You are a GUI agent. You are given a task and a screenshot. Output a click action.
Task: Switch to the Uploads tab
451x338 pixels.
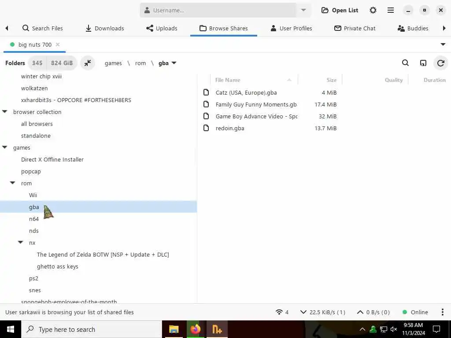162,28
